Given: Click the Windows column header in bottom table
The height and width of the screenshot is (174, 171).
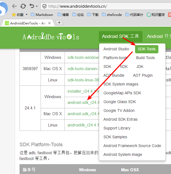Looking at the screenshot, I should point(88,170).
